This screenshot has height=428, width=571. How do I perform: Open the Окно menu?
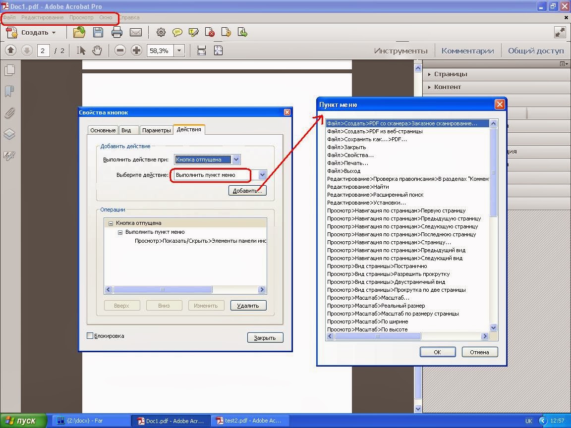[x=106, y=17]
